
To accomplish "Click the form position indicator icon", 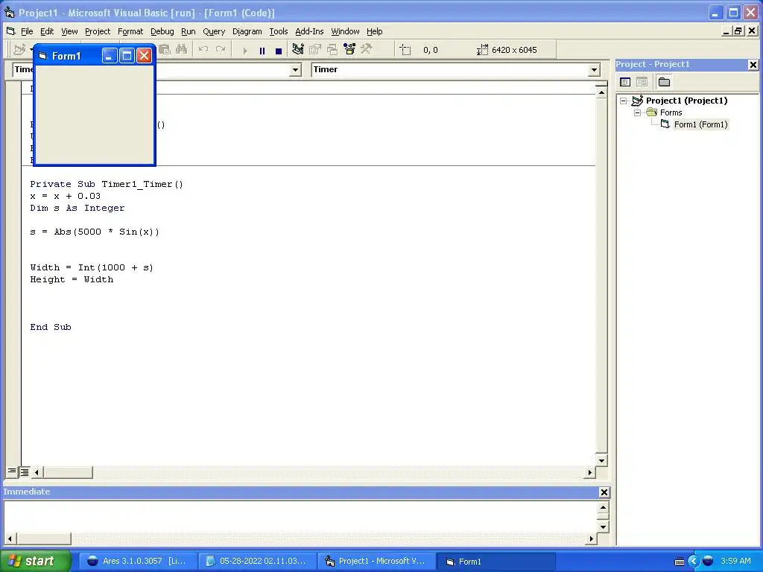I will click(405, 50).
